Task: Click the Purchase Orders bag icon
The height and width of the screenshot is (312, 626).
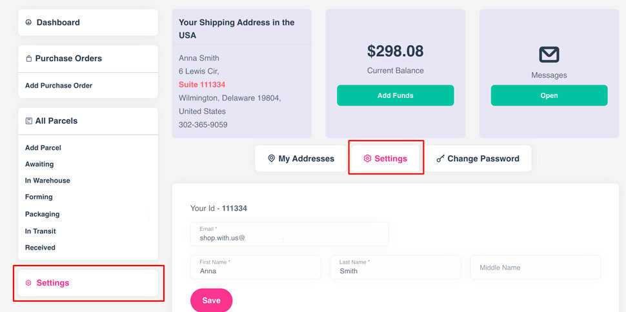Action: point(28,59)
